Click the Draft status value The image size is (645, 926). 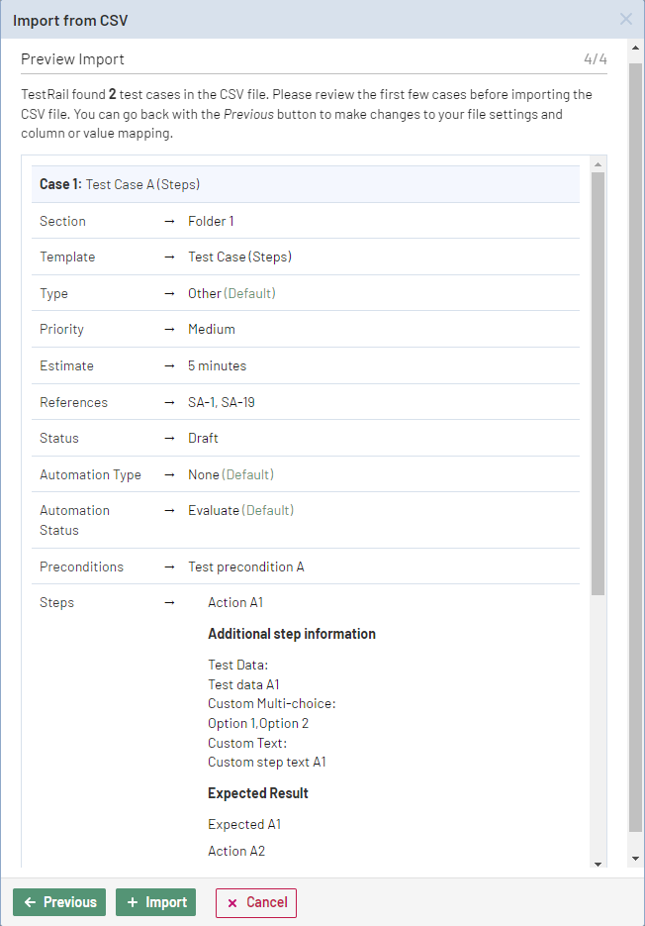coord(201,438)
